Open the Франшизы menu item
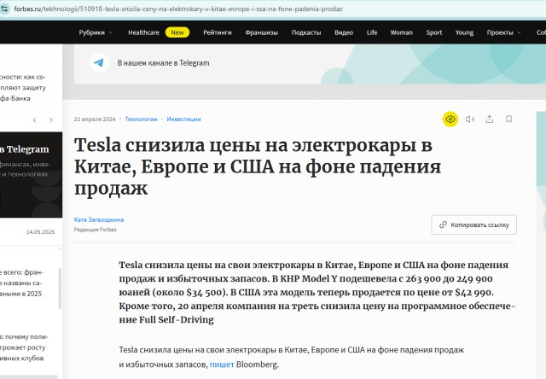546x379 pixels. (262, 32)
